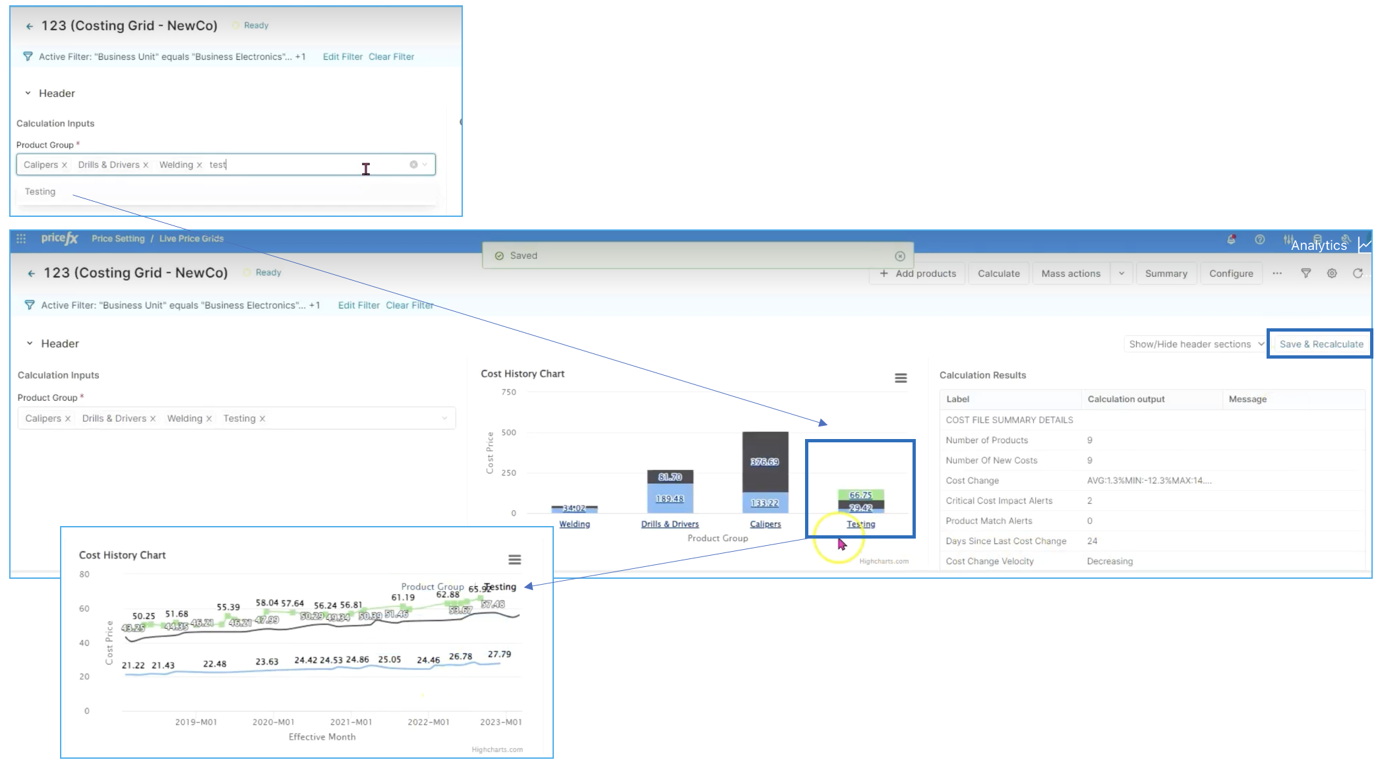Select the 'Cost Change Velocity' row
1378x766 pixels.
click(x=1153, y=562)
